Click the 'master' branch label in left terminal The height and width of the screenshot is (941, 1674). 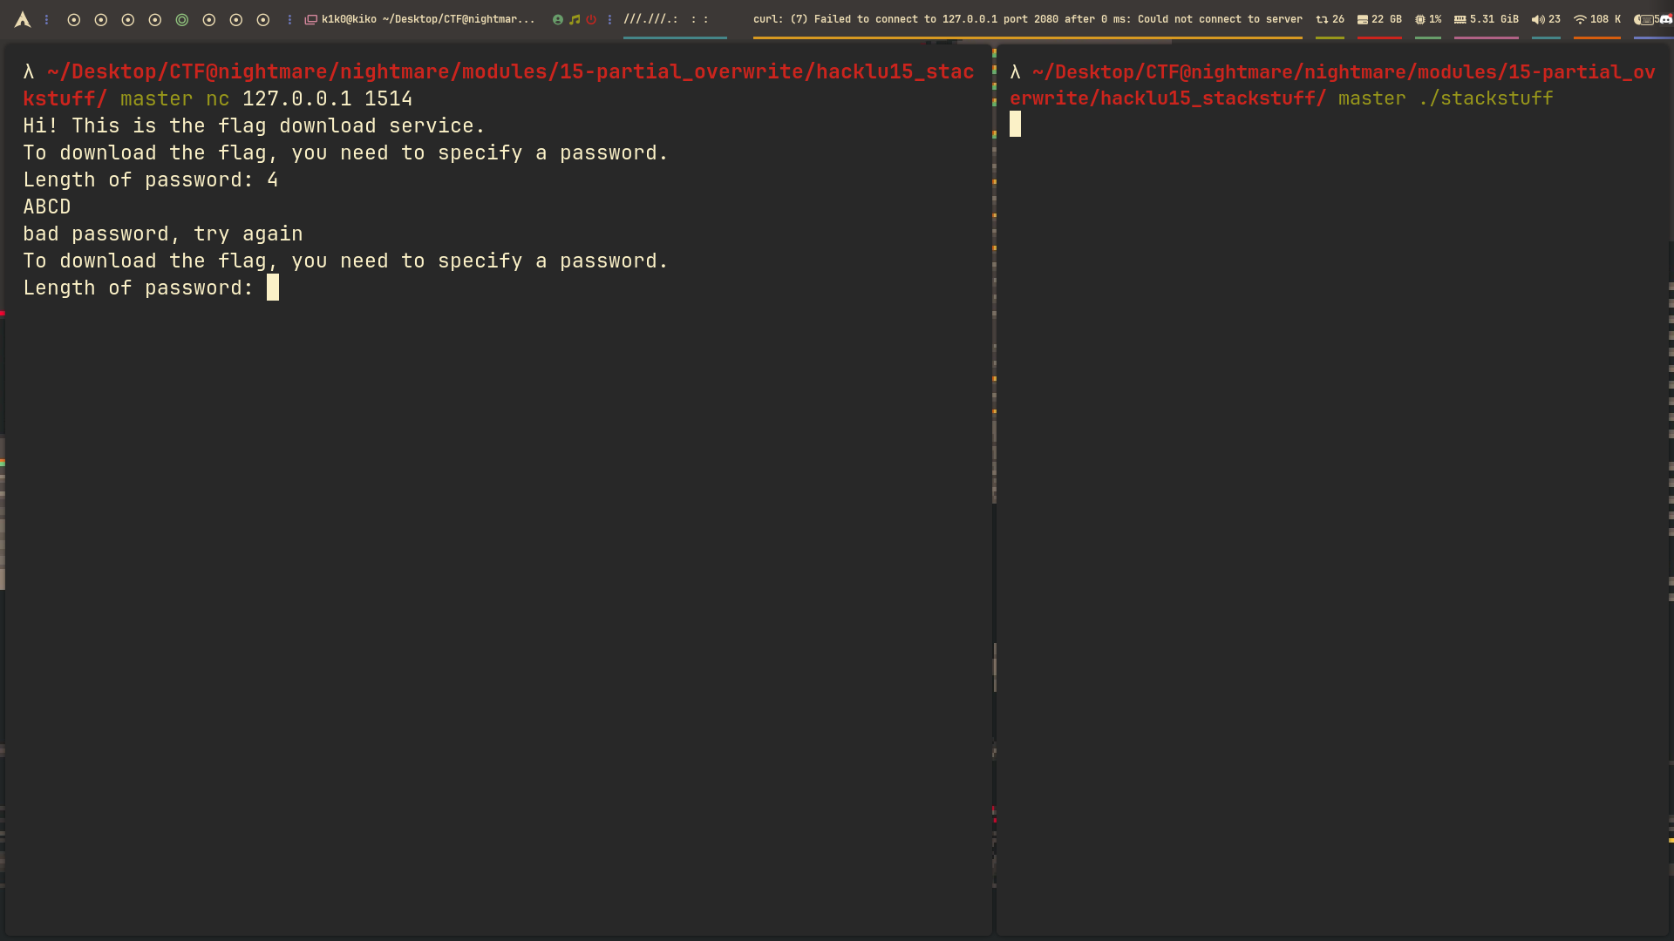point(157,98)
